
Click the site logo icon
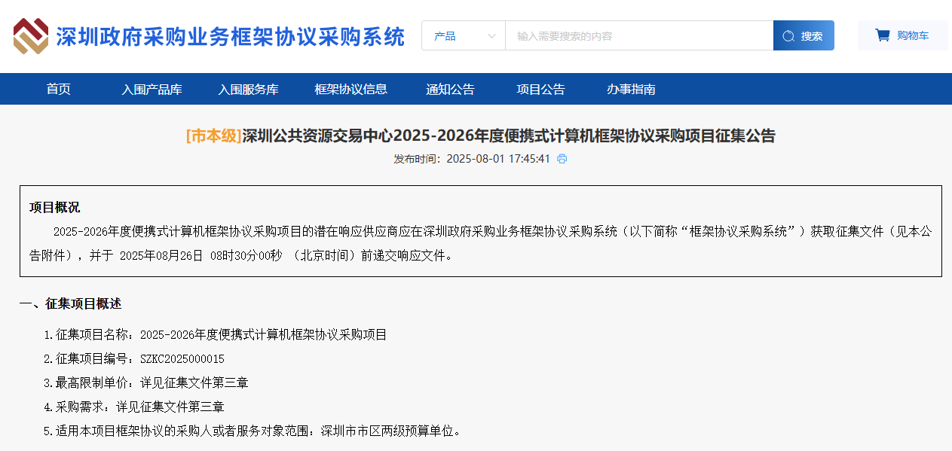[x=30, y=35]
